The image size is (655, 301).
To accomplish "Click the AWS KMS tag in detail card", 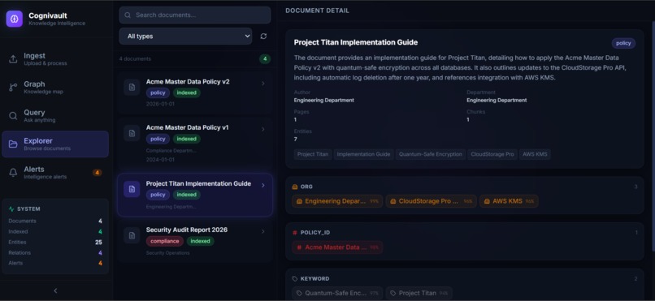I will tap(535, 154).
